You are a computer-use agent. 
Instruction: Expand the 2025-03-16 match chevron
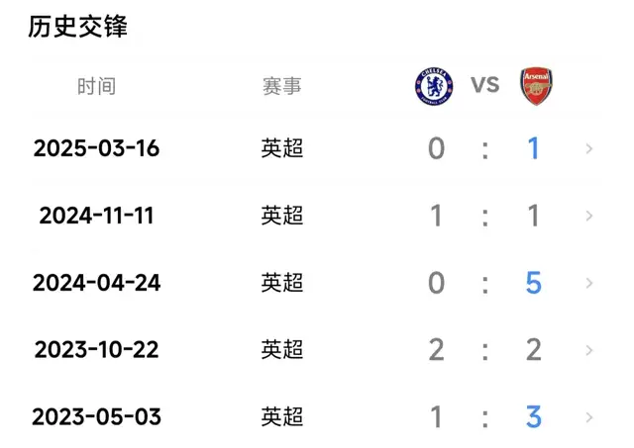tap(589, 149)
